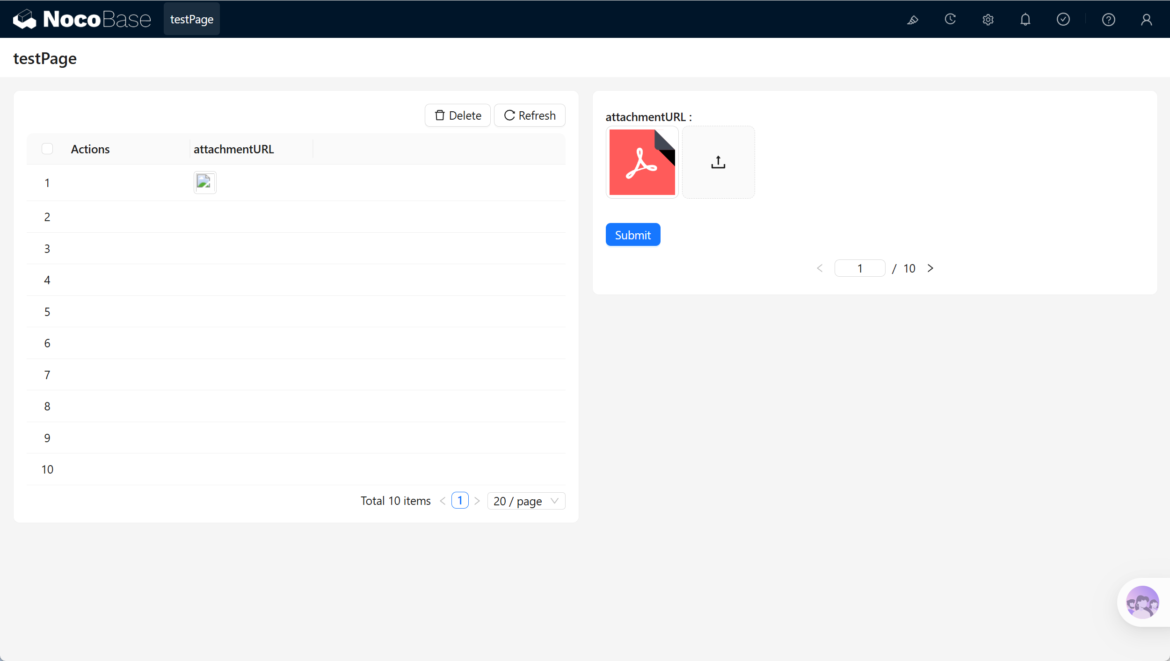Click the Delete button
The image size is (1170, 661).
[x=458, y=115]
